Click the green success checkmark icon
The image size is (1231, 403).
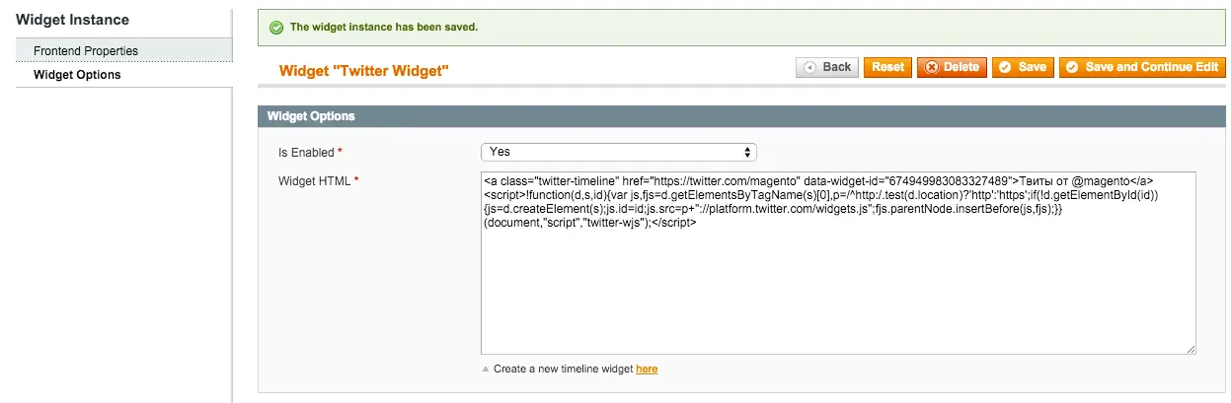[x=274, y=28]
